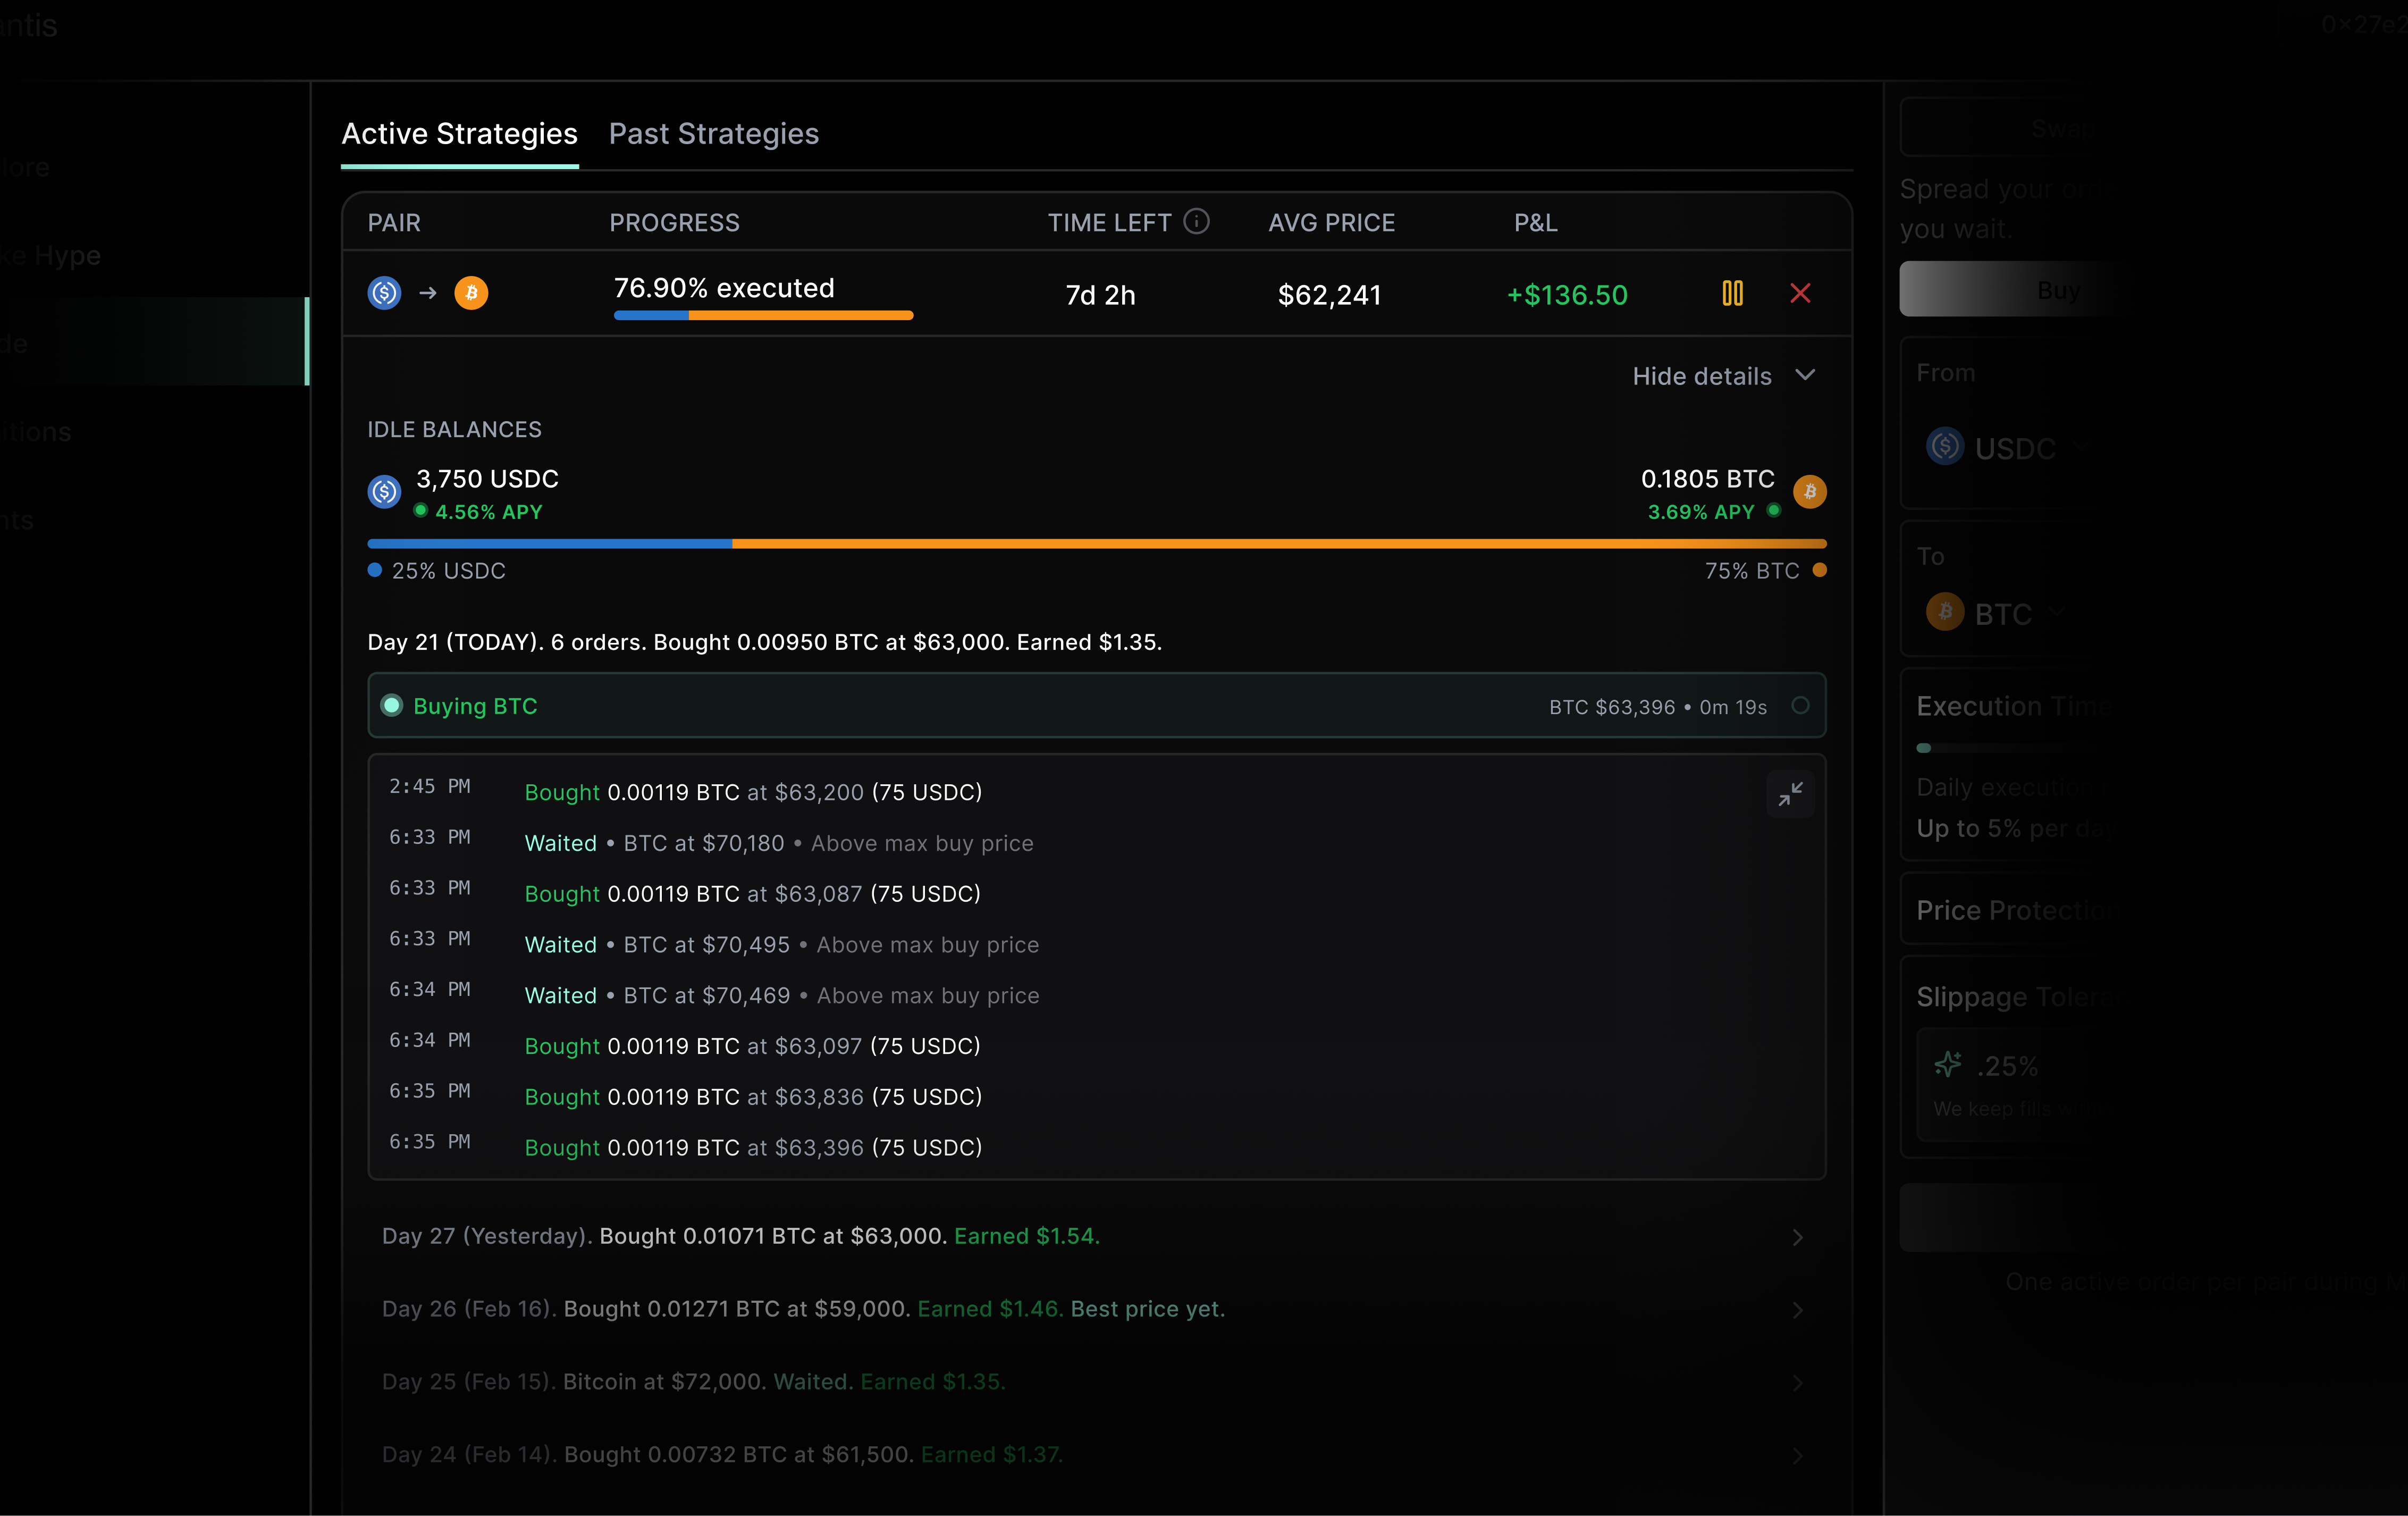Adjust the Execution Time slider
The image size is (2408, 1516).
pos(1924,748)
